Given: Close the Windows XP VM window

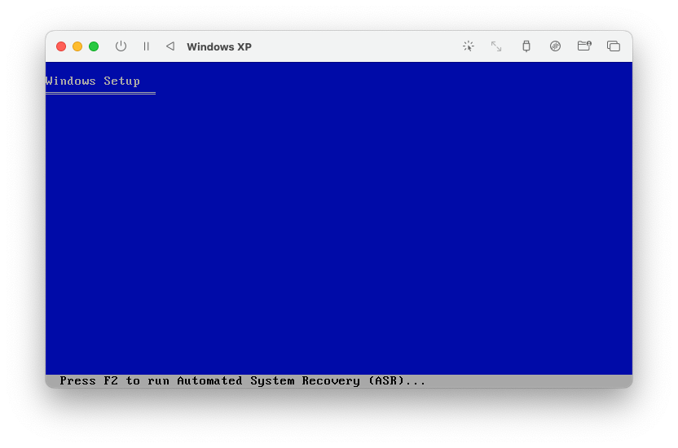Looking at the screenshot, I should 61,46.
